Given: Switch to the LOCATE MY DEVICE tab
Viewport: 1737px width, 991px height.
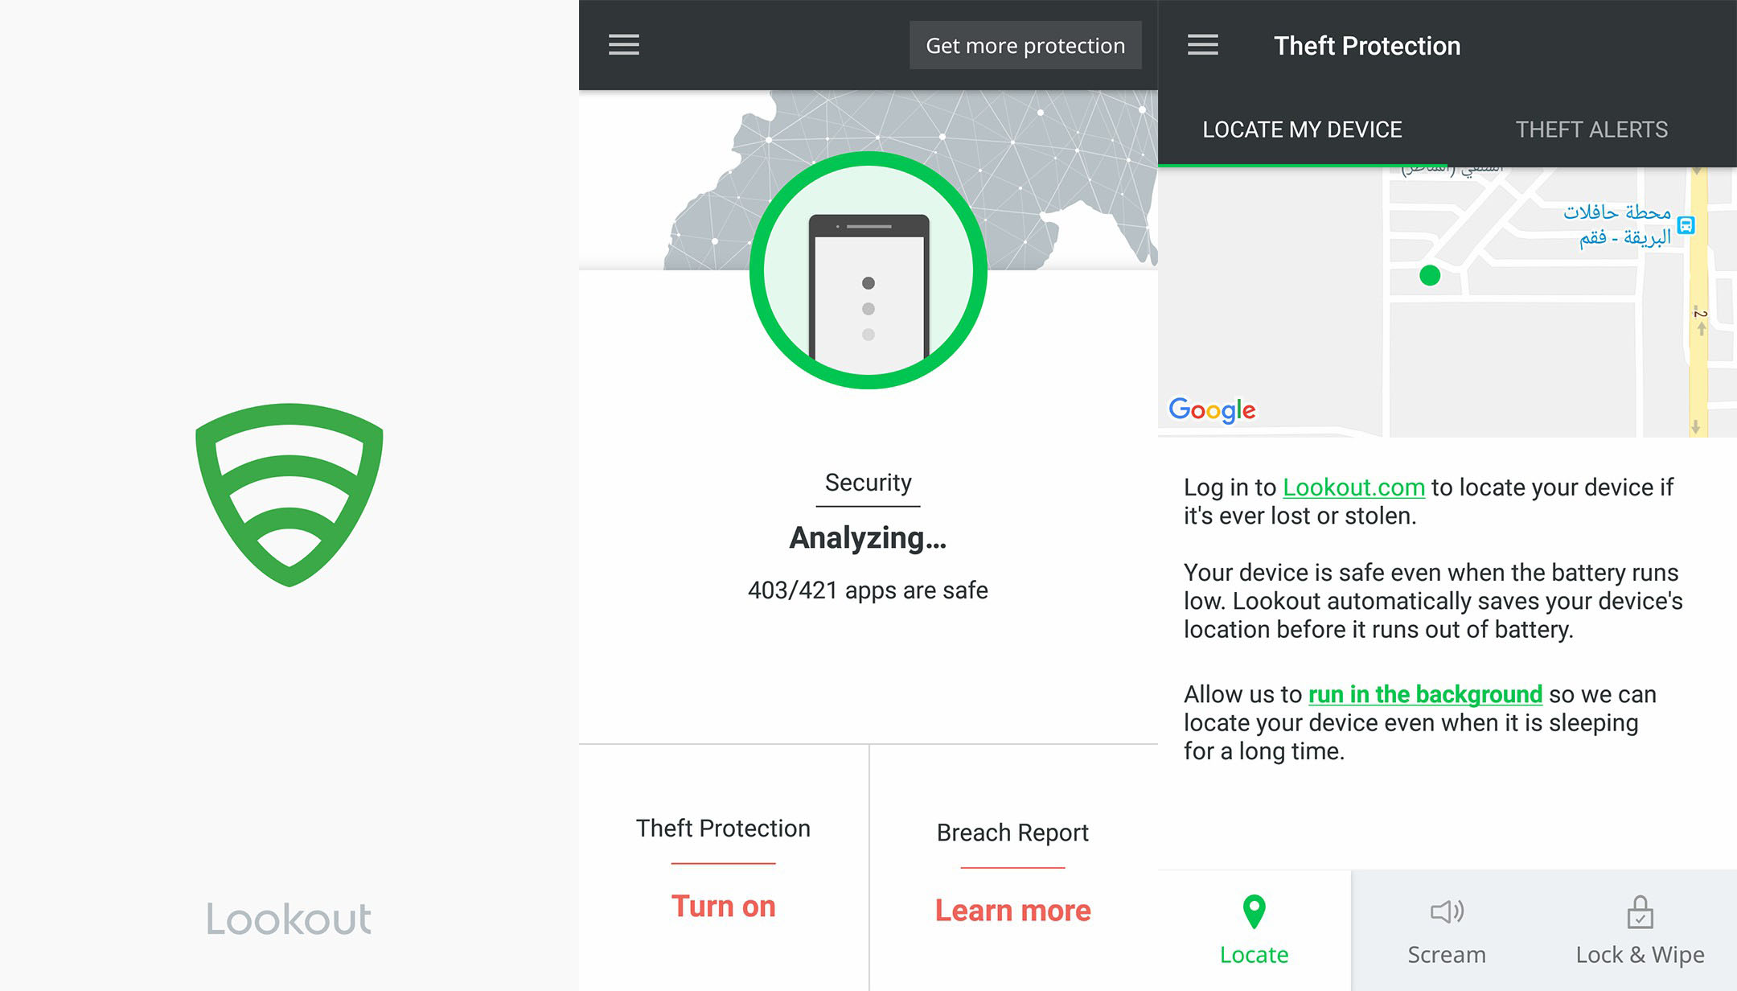Looking at the screenshot, I should pos(1302,130).
